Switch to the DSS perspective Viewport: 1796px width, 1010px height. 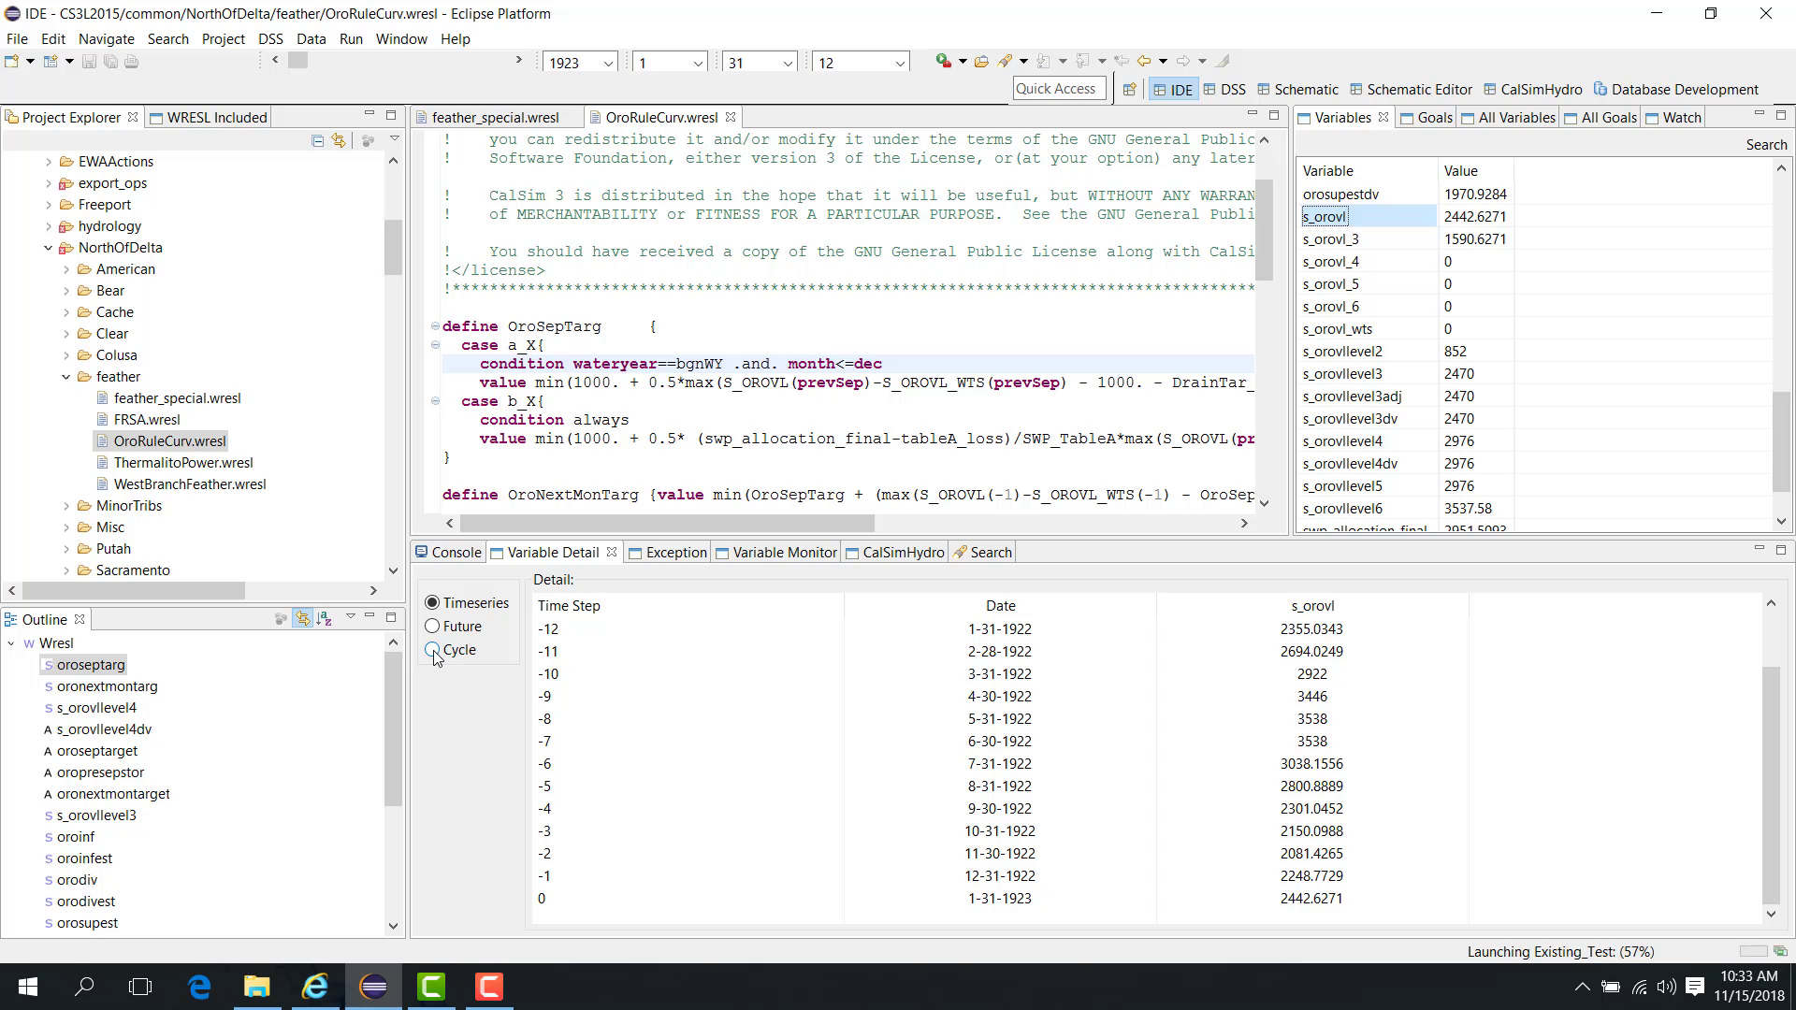[x=1224, y=90]
